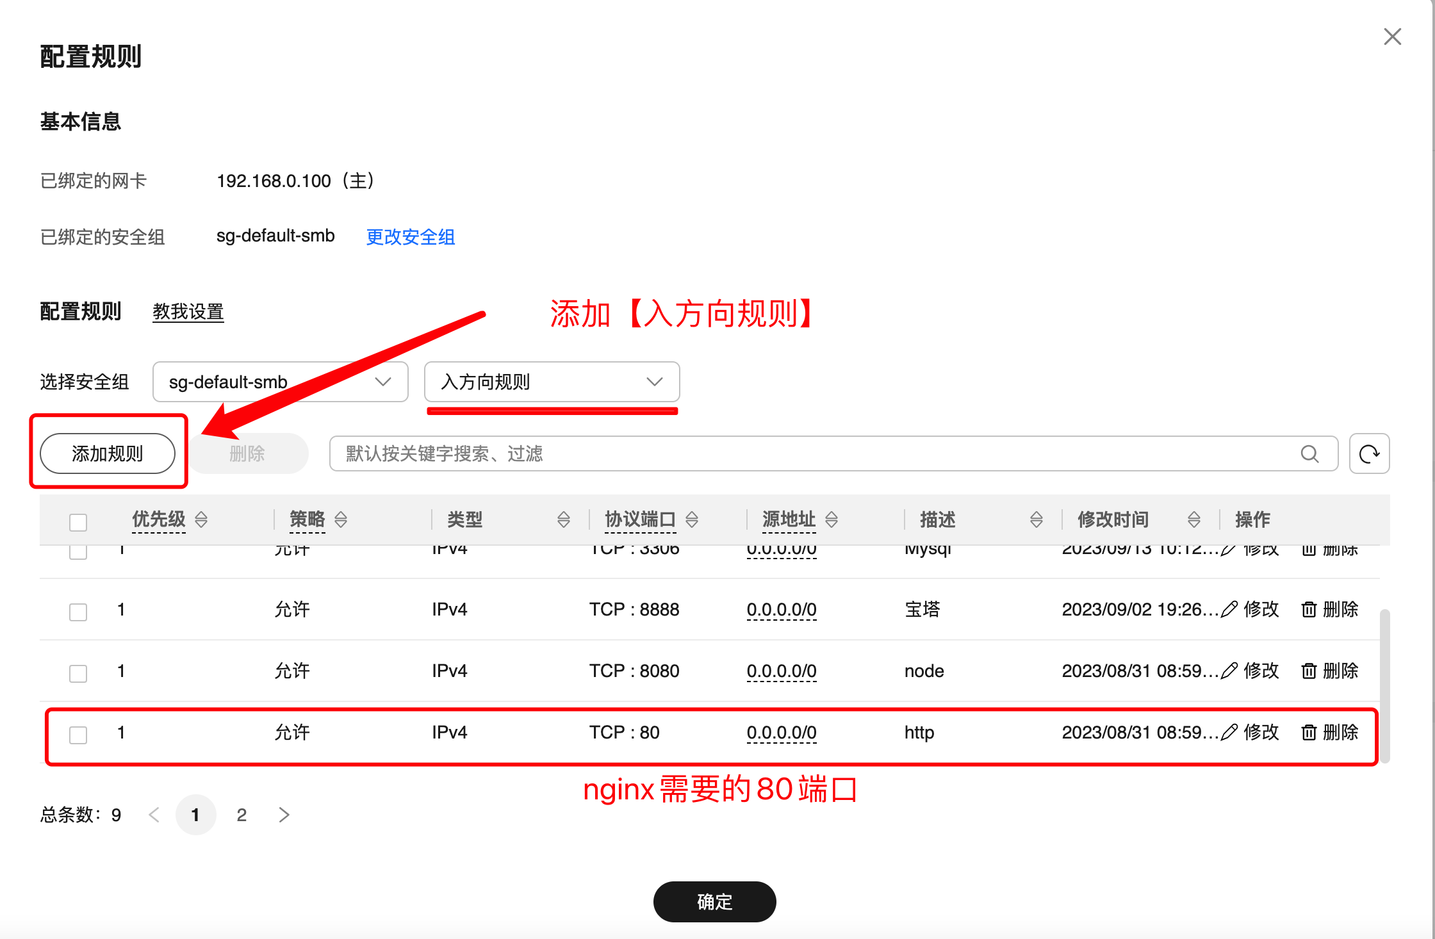Click the 添加规则 button
1435x939 pixels.
108,453
